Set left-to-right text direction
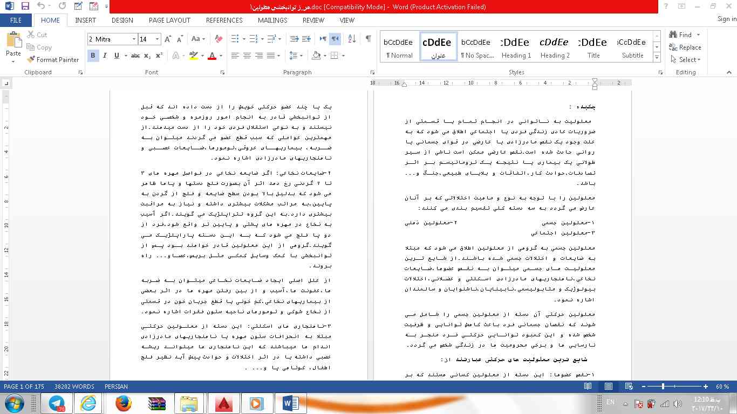This screenshot has width=737, height=414. (x=323, y=39)
